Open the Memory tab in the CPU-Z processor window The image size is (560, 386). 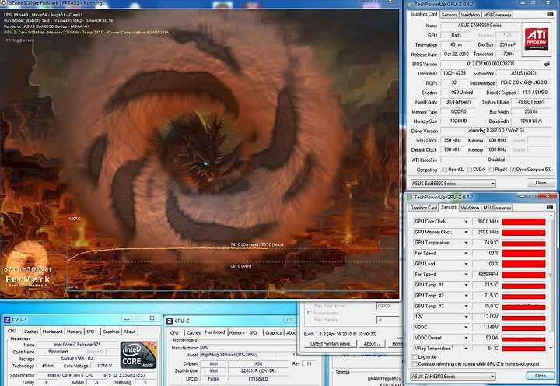[x=75, y=332]
